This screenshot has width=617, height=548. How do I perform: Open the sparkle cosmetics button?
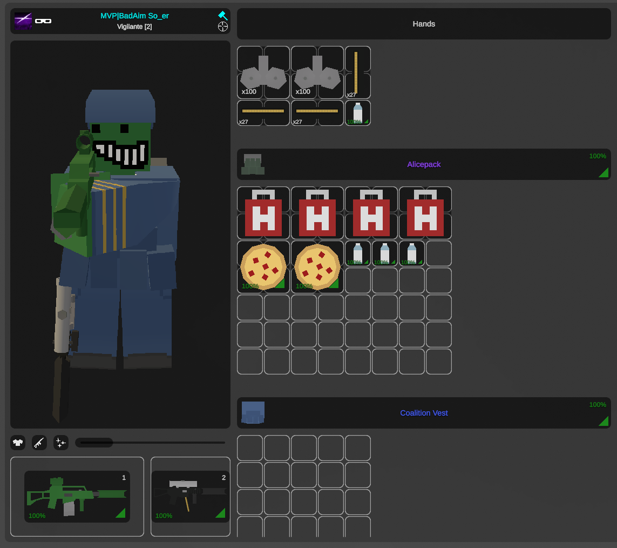point(61,443)
